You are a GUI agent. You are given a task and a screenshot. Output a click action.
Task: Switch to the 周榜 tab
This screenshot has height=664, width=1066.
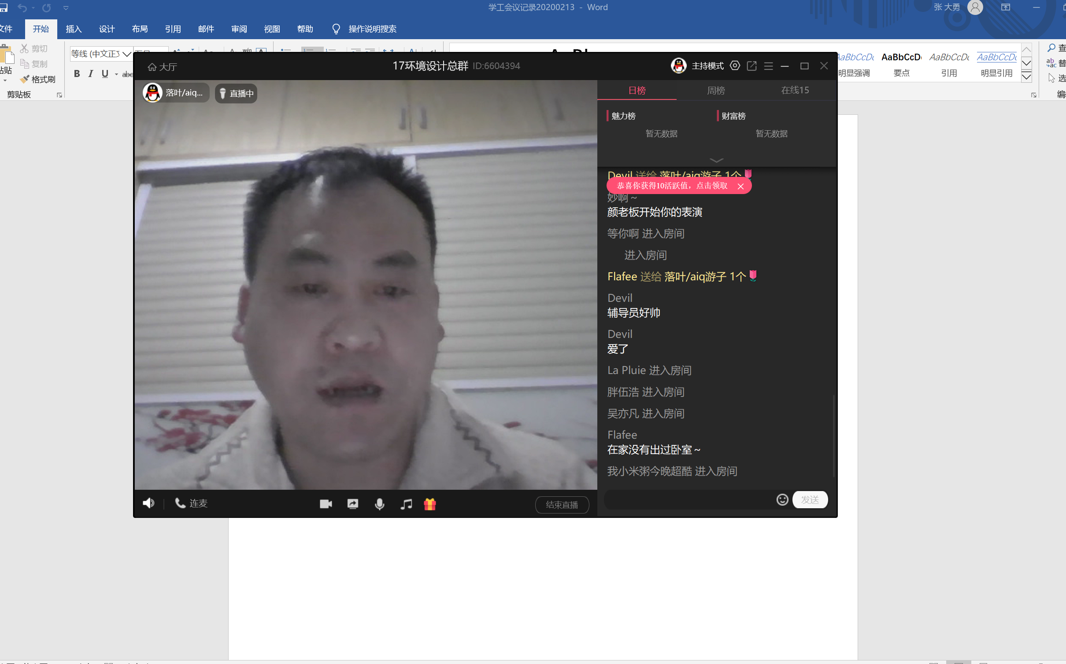click(x=716, y=91)
